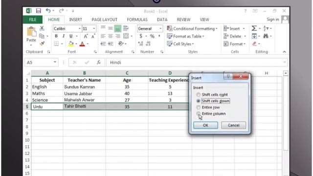Image resolution: width=313 pixels, height=176 pixels.
Task: Click OK in Insert dialog
Action: [205, 125]
